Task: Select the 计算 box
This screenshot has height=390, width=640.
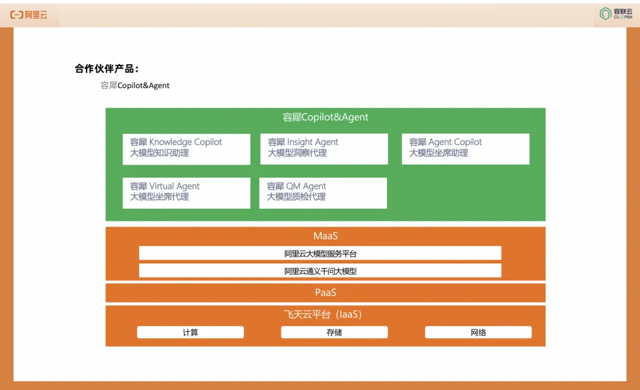Action: [x=190, y=333]
